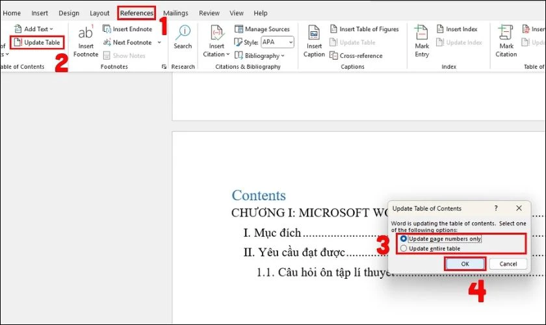This screenshot has width=546, height=325.
Task: Click the Insert Footnote icon
Action: click(85, 34)
